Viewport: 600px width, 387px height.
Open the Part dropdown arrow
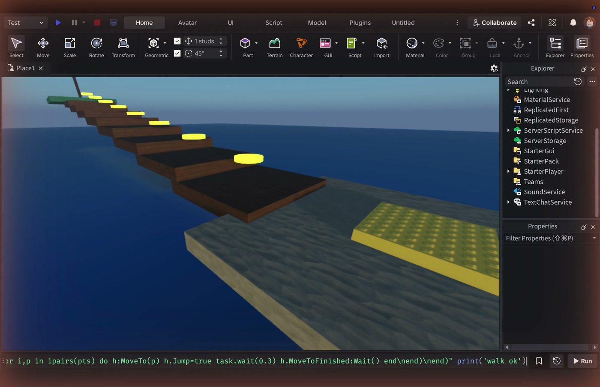(x=256, y=43)
